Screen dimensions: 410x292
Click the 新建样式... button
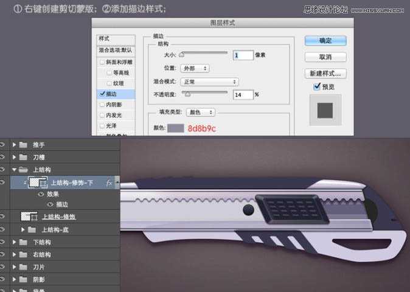pos(325,74)
